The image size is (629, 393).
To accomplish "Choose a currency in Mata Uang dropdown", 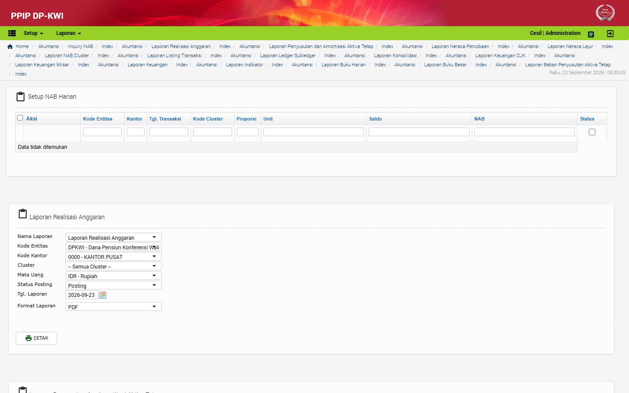I will [114, 276].
